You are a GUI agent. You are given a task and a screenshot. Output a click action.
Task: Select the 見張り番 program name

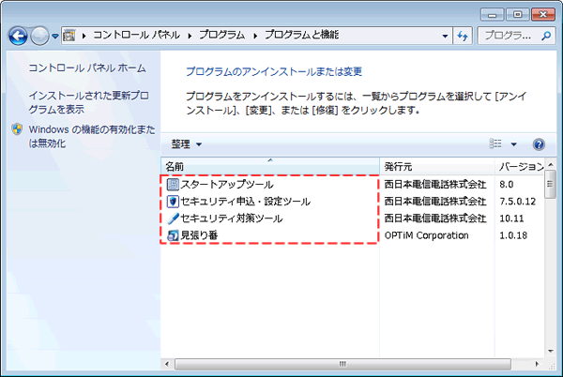point(199,235)
